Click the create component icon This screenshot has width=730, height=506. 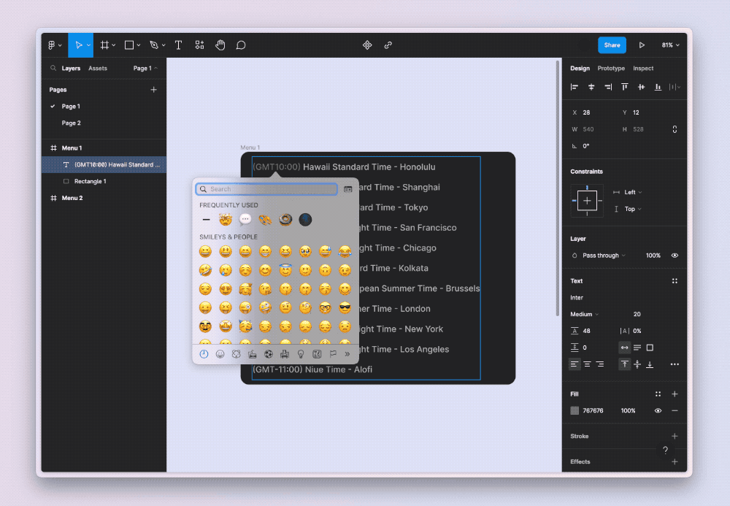click(x=367, y=45)
